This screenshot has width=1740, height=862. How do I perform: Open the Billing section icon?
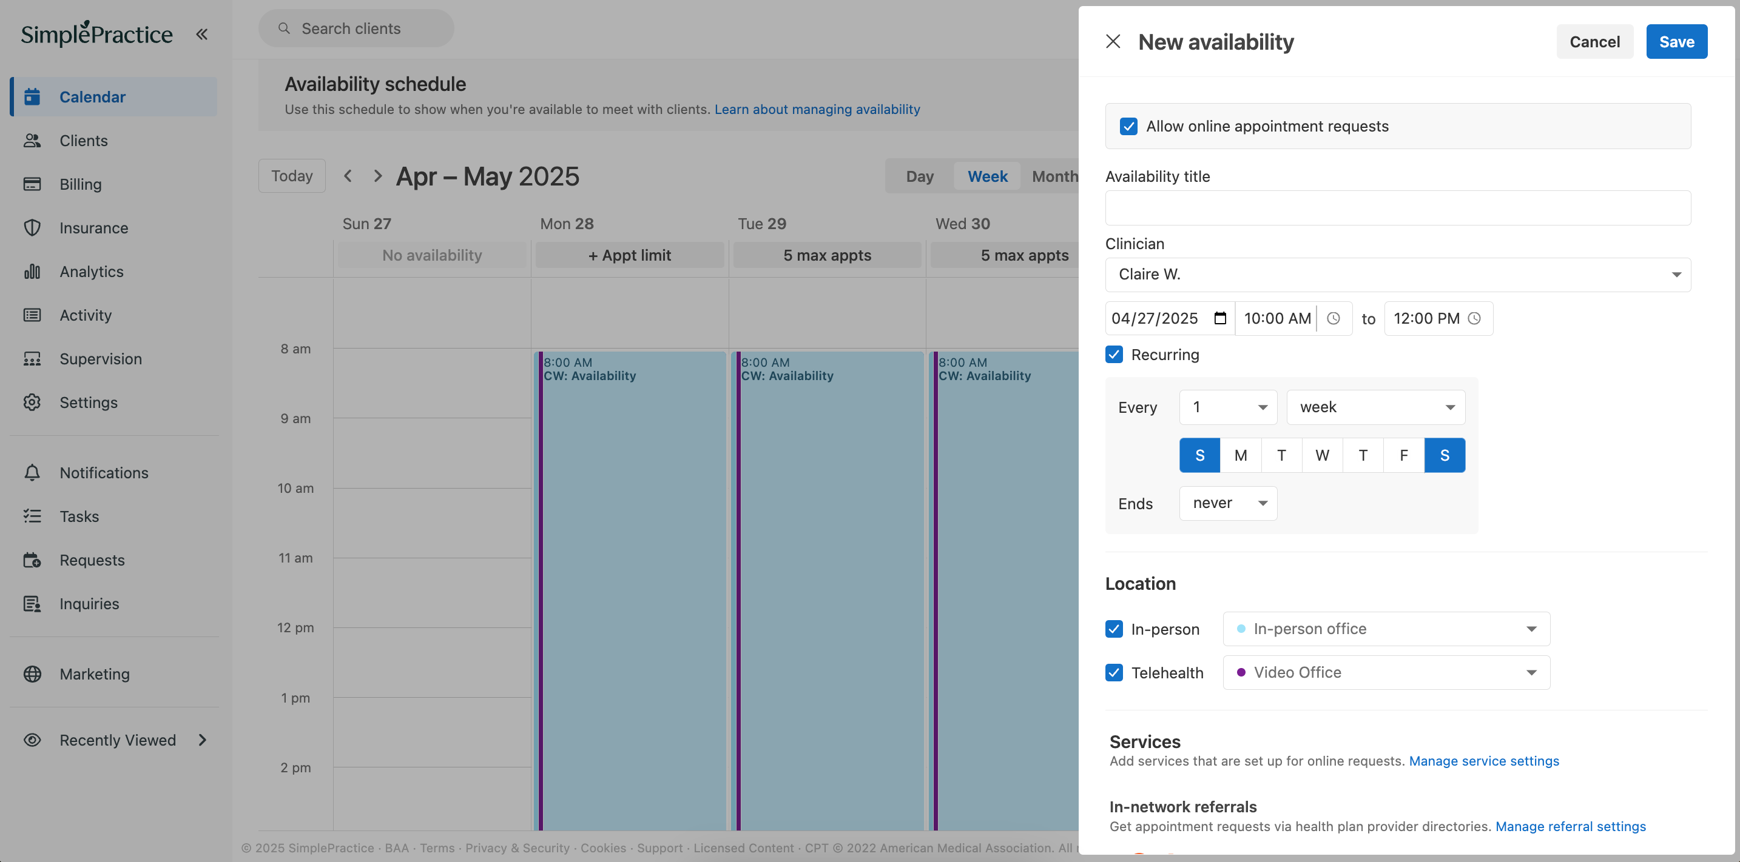point(32,184)
